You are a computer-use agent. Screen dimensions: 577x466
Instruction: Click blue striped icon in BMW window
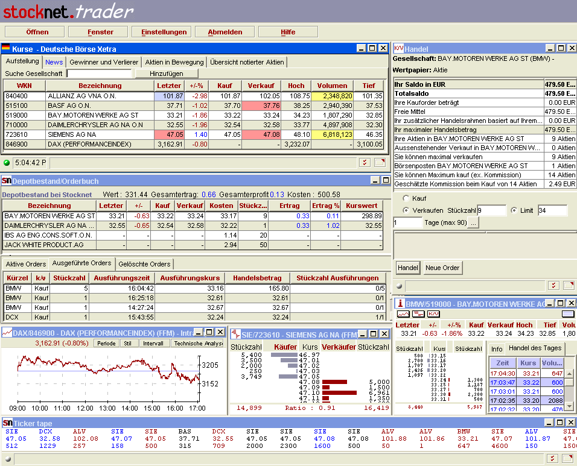[567, 314]
